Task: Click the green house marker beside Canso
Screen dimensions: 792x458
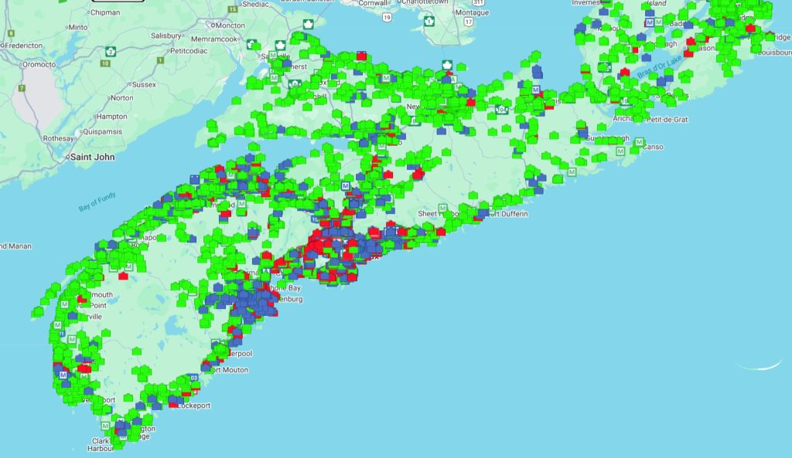Action: point(634,151)
